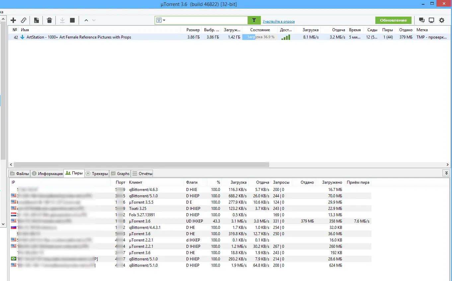Open Settings with the gear icon
This screenshot has height=281, width=452.
click(x=442, y=20)
